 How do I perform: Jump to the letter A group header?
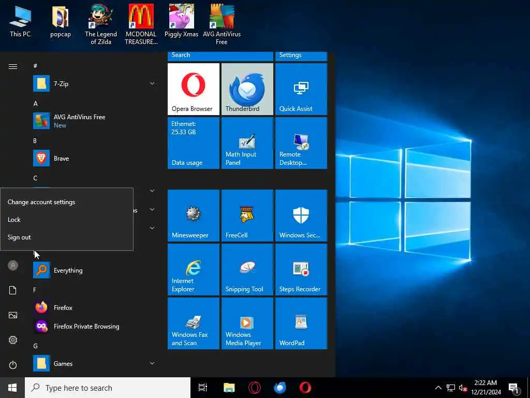36,104
